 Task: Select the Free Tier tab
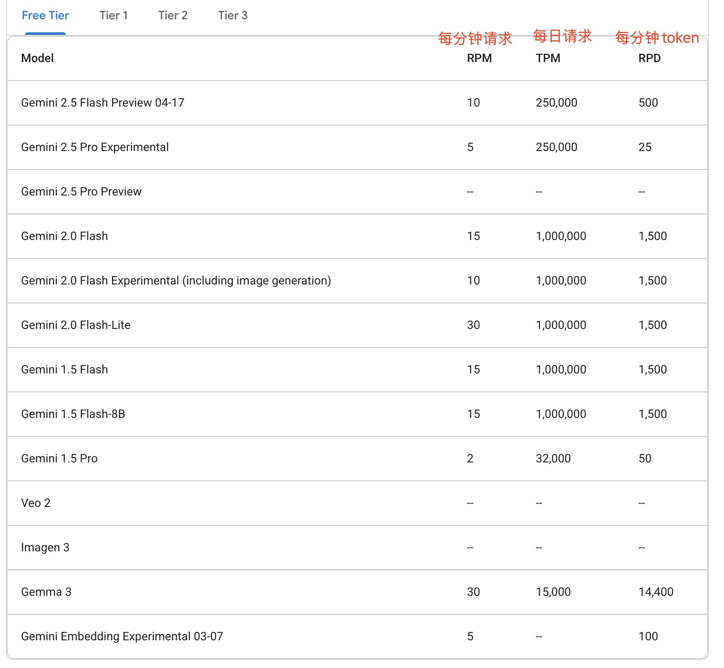click(x=45, y=16)
